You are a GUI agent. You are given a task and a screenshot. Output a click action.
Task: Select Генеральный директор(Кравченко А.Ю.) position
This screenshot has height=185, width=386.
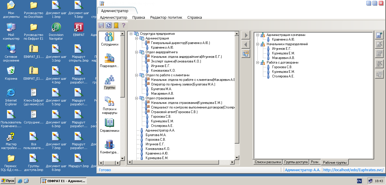click(180, 43)
